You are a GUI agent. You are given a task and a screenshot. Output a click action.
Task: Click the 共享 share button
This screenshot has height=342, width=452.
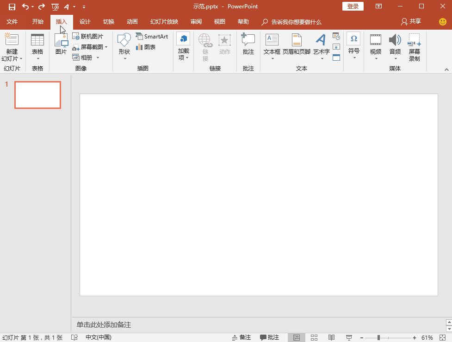point(411,22)
